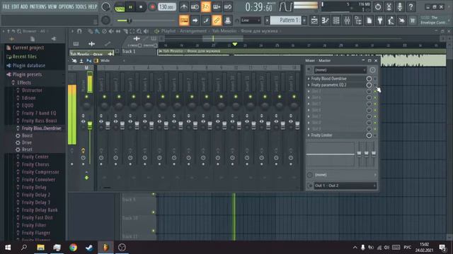Open Fruity Blood Overdrive slot menu arrow
Image resolution: width=453 pixels, height=254 pixels.
tap(309, 78)
